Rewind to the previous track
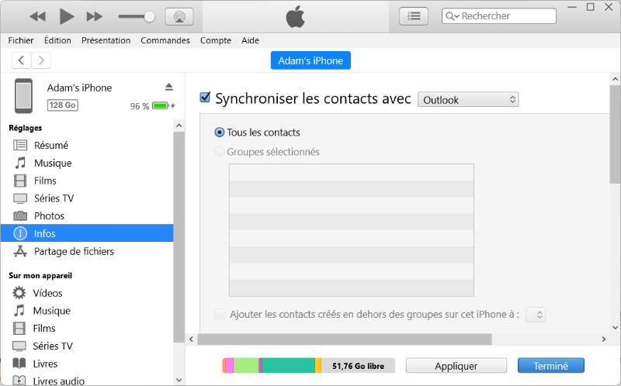 tap(37, 16)
